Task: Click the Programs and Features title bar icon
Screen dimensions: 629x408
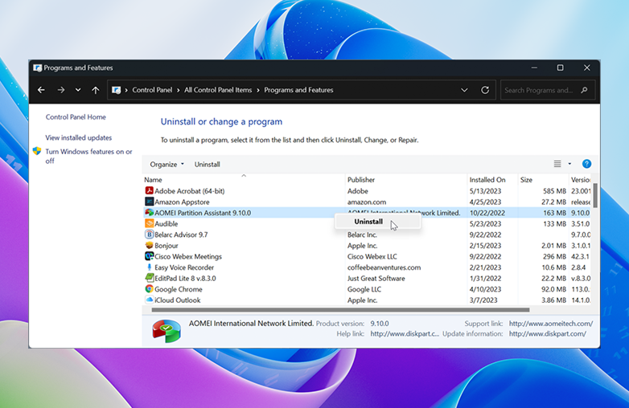Action: pos(38,68)
